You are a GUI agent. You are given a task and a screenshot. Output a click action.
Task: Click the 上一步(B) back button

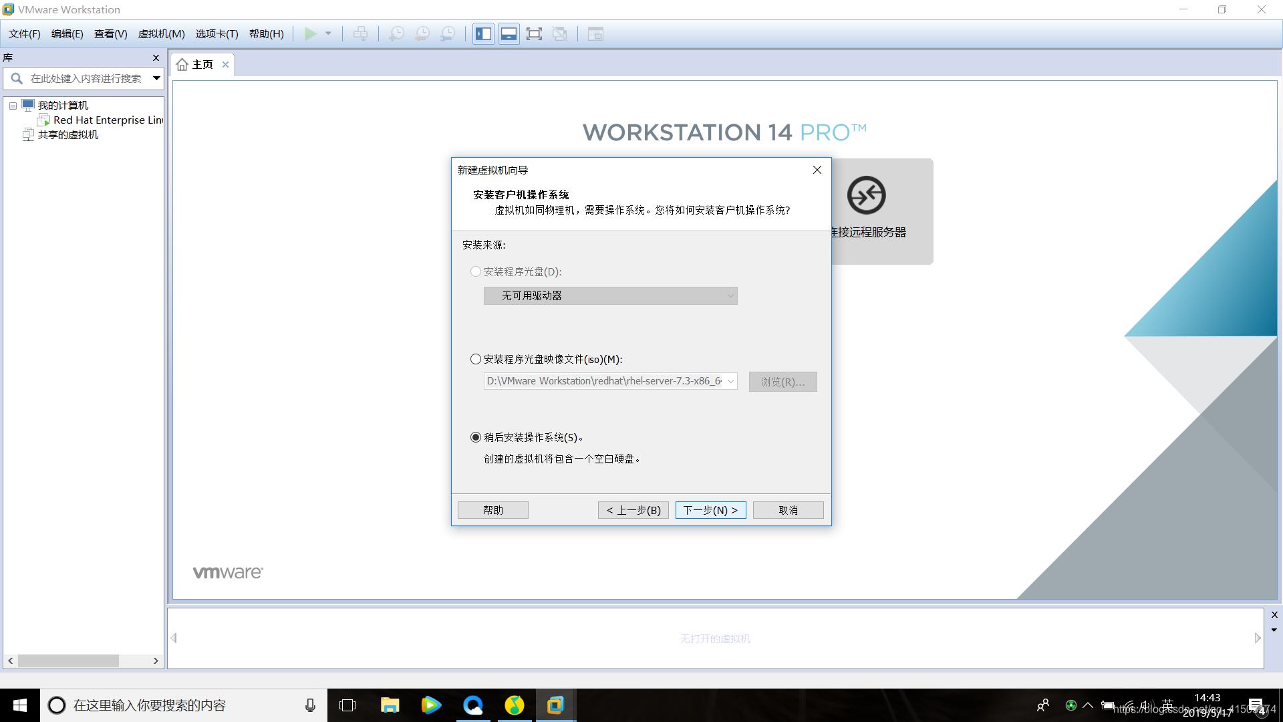click(633, 510)
